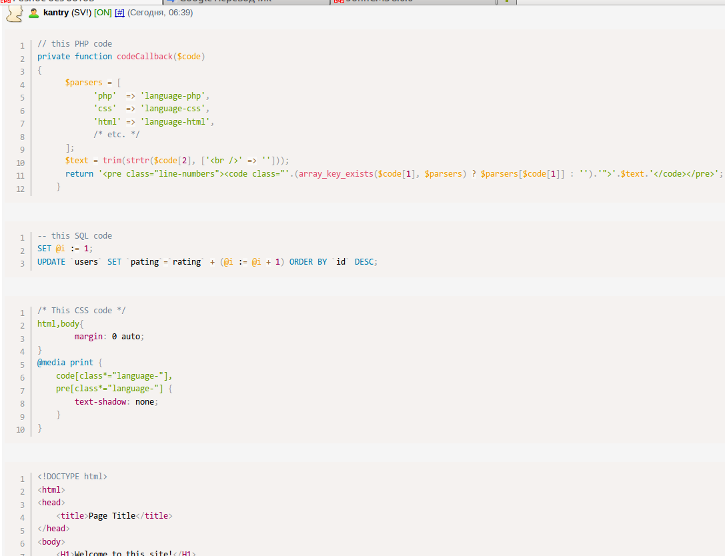Screen dimensions: 725x556
Task: Click the [#] post permalink
Action: pos(119,13)
